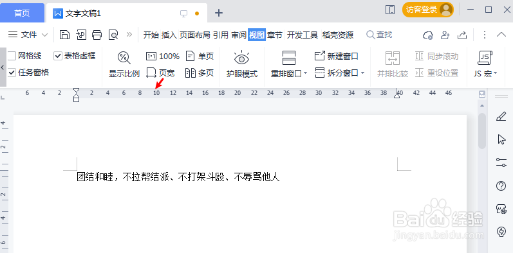This screenshot has height=253, width=513.
Task: Open the more options vertical dots
Action: pos(485,35)
